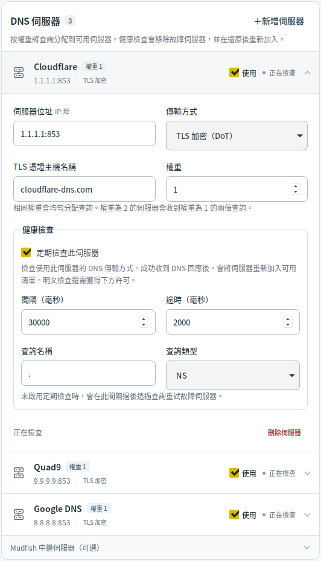Uncheck 定期檢查此伺服器 health check option
The width and height of the screenshot is (321, 561).
[26, 252]
